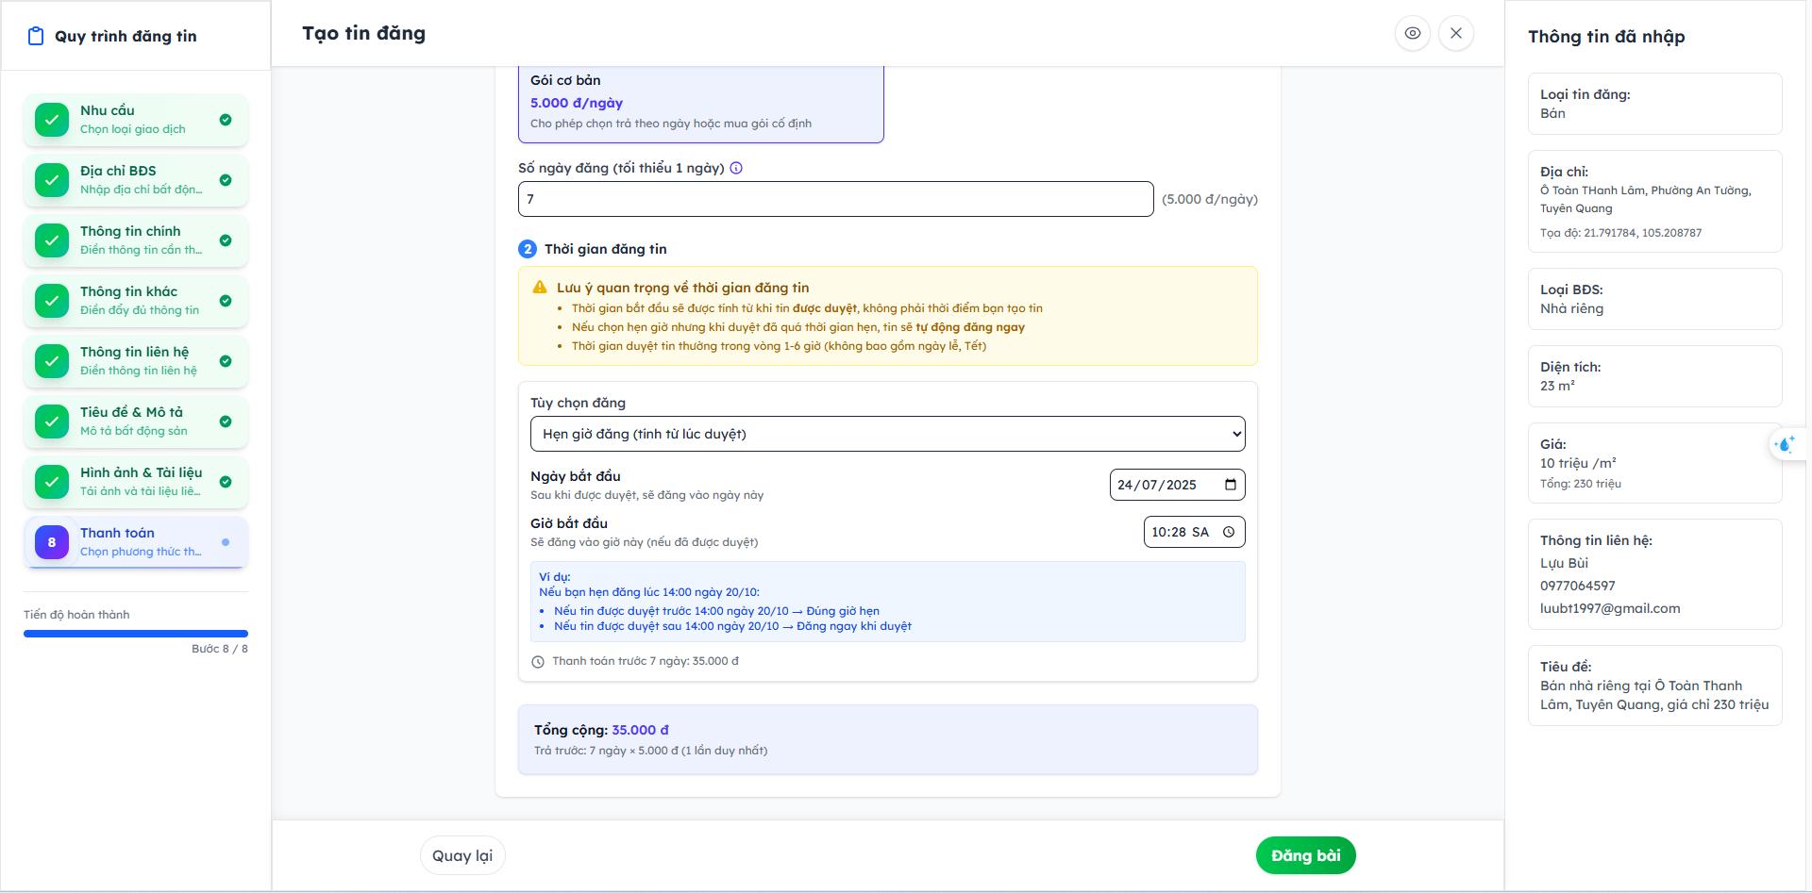Viewport: 1812px width, 893px height.
Task: Click coordinates text Tọa độ: 21.791784, 105.208787
Action: point(1621,233)
